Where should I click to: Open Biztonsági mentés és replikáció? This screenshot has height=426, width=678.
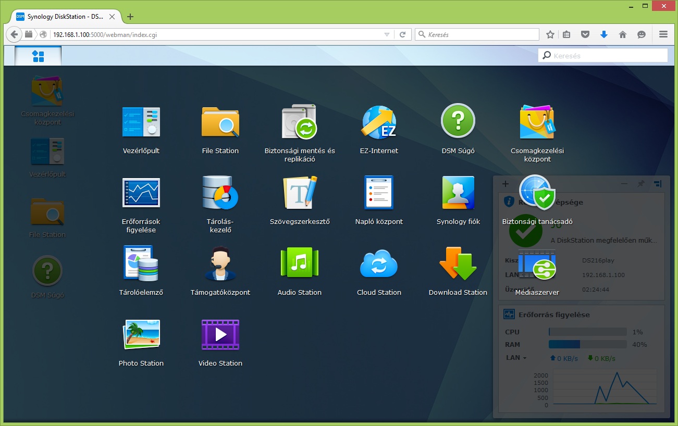pos(300,122)
